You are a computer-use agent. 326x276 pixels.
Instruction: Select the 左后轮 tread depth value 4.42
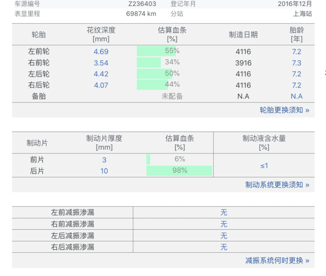click(101, 74)
